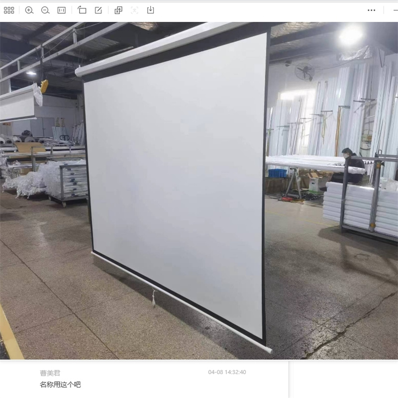This screenshot has height=398, width=398.
Task: Zoom in on the image
Action: (x=29, y=10)
